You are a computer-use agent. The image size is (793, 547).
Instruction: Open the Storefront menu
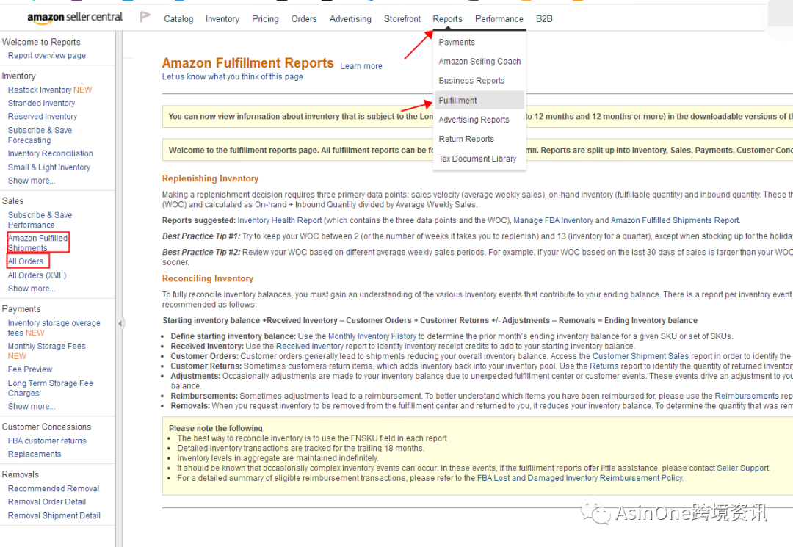pyautogui.click(x=402, y=18)
